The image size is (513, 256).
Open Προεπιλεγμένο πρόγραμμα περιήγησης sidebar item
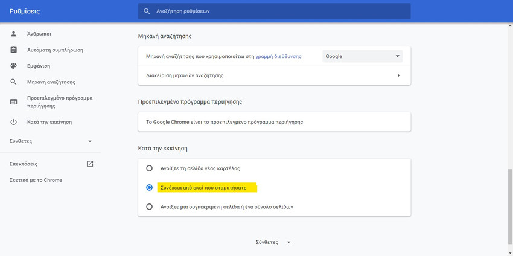point(60,102)
